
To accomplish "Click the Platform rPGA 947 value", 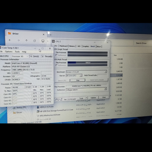I will coord(32,67).
